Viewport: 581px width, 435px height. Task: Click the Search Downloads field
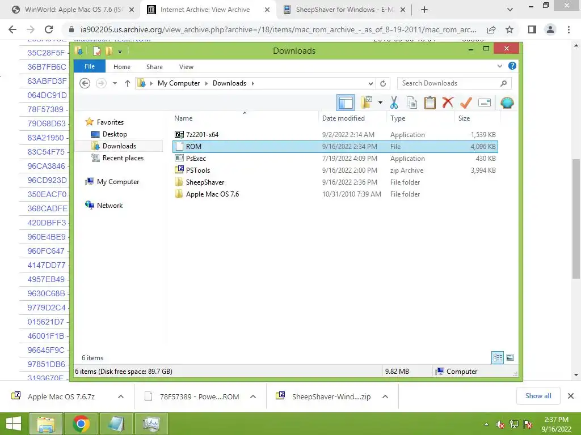(454, 83)
